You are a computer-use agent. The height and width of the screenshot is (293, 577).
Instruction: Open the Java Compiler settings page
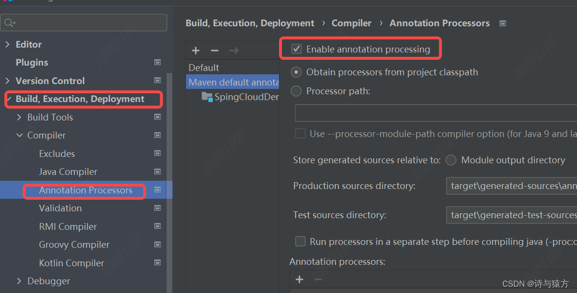(x=68, y=172)
